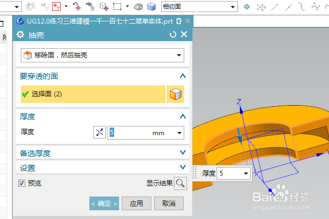Viewport: 329px width, 219px height.
Task: Collapse the 要穿透的面 section
Action: (183, 76)
